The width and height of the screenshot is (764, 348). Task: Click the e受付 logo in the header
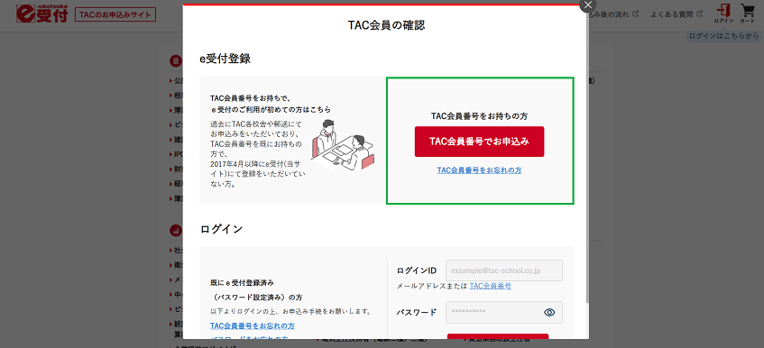pyautogui.click(x=41, y=14)
